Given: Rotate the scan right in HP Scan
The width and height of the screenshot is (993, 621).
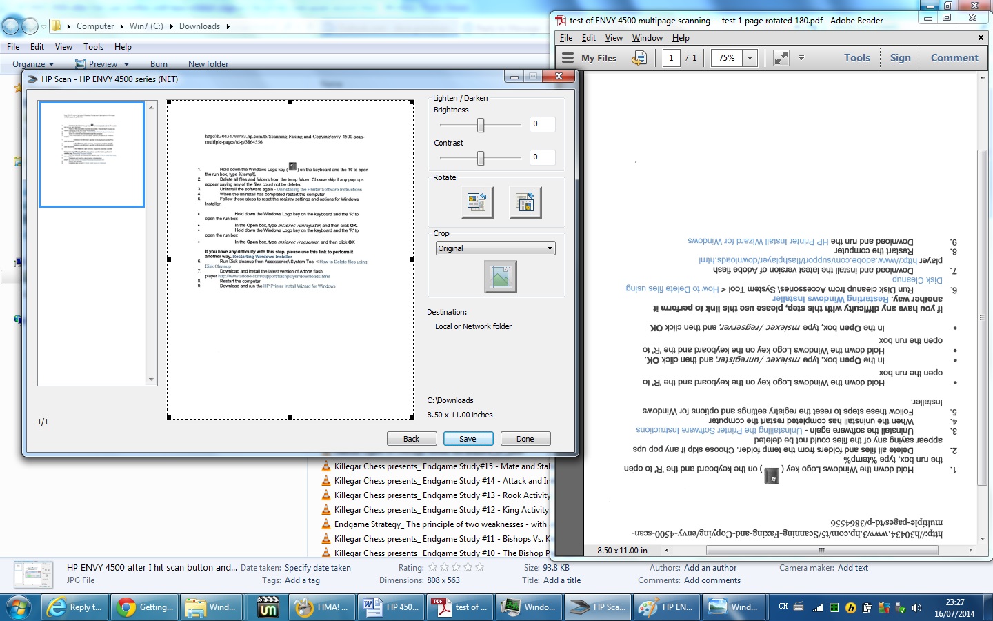Looking at the screenshot, I should (x=525, y=202).
